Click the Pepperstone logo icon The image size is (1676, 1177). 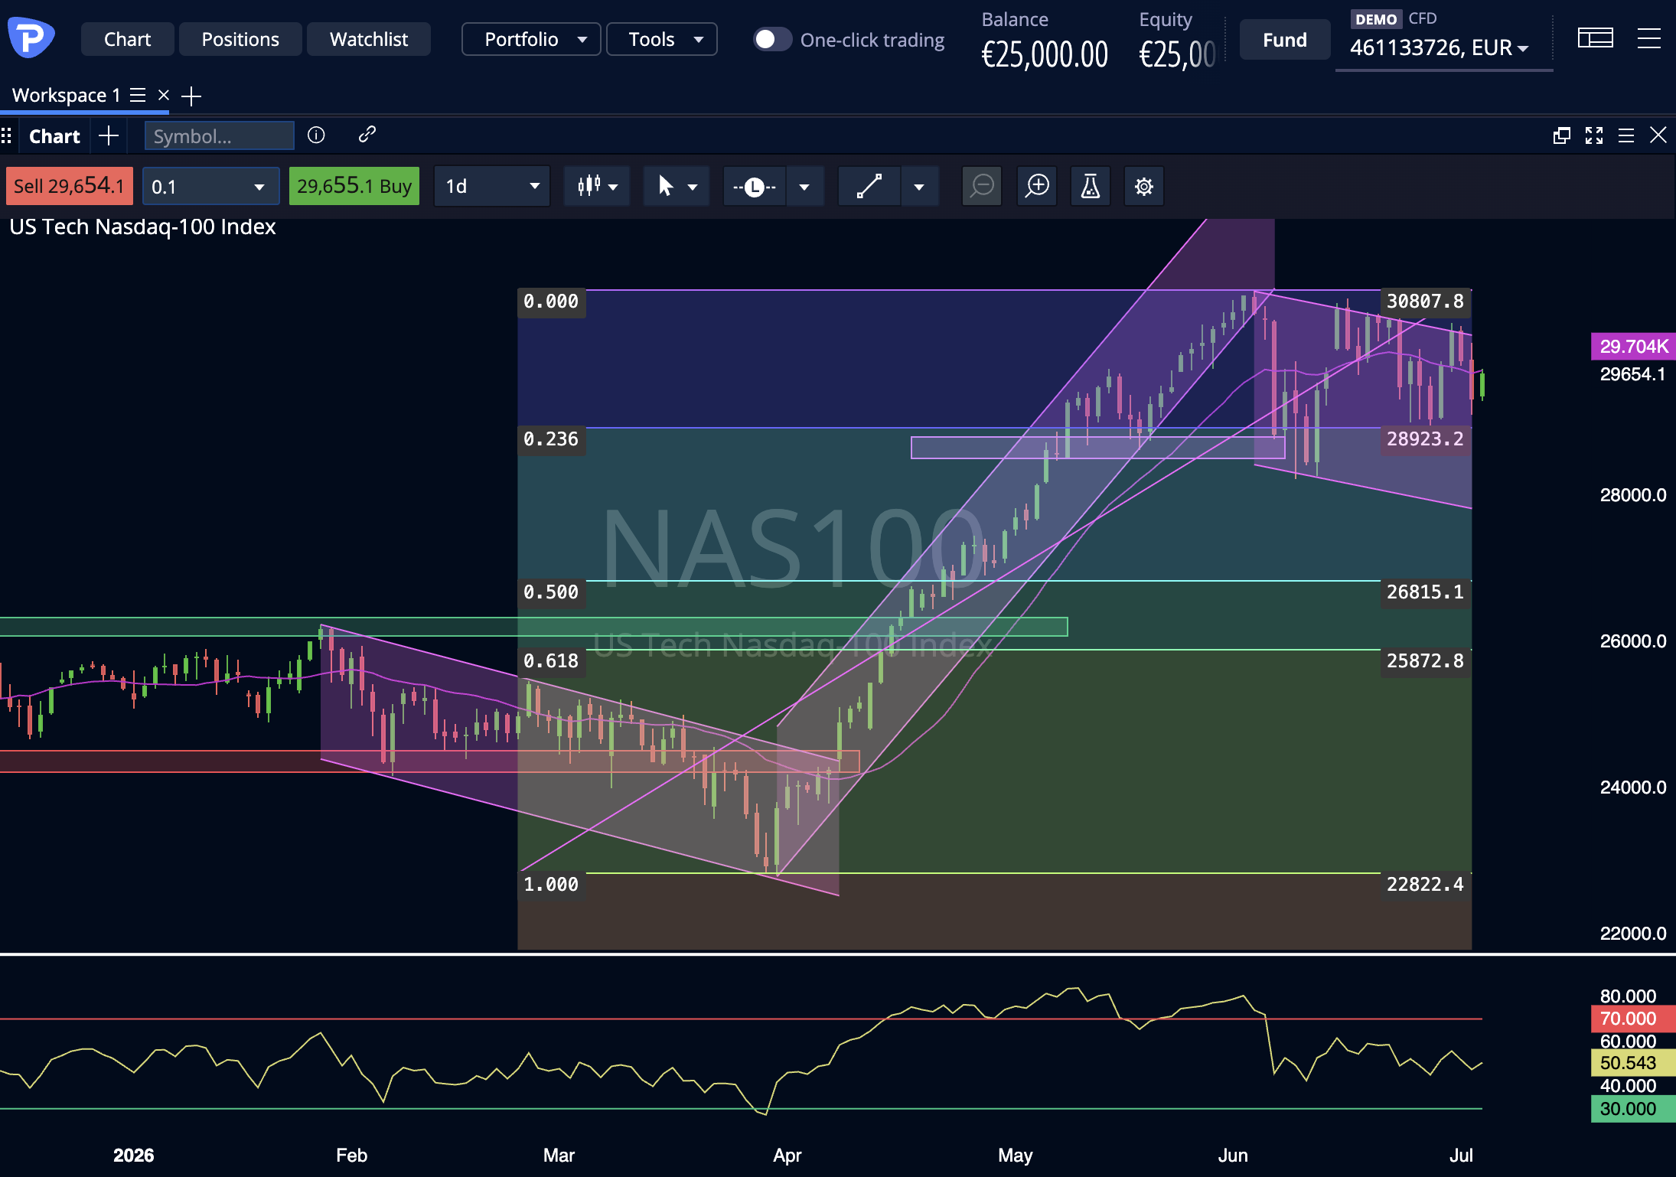[31, 37]
